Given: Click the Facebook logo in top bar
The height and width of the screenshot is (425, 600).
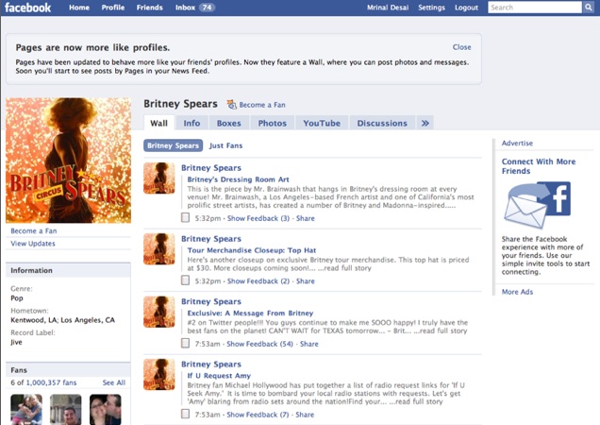Looking at the screenshot, I should (27, 8).
